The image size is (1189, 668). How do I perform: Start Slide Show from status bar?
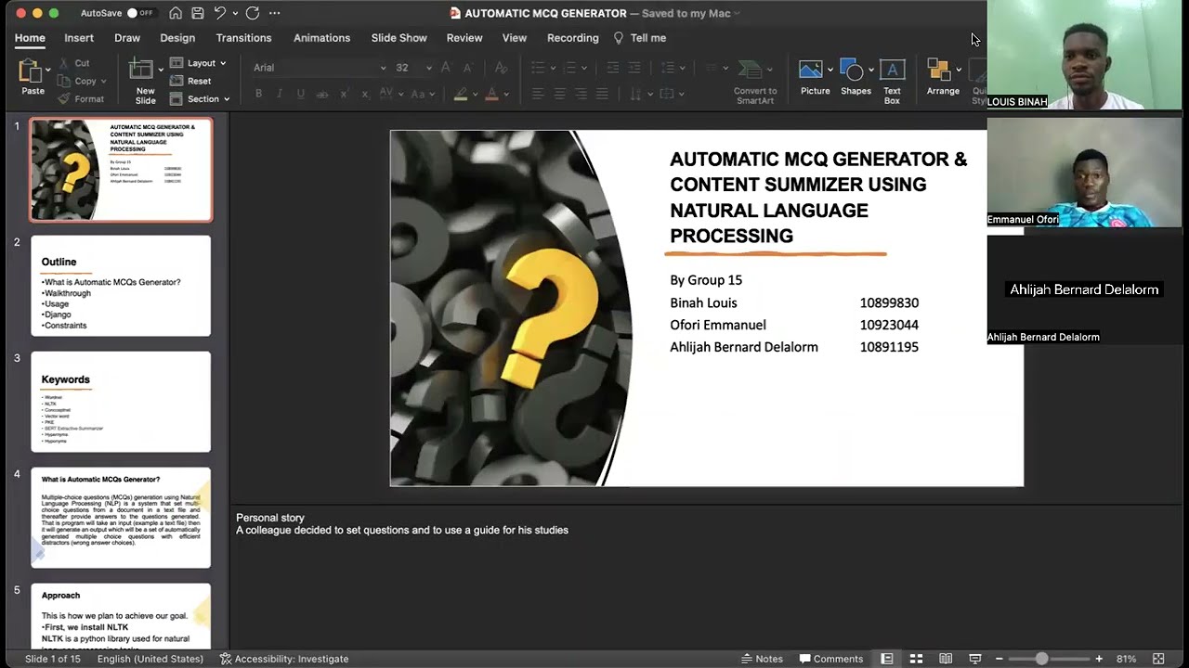point(975,659)
